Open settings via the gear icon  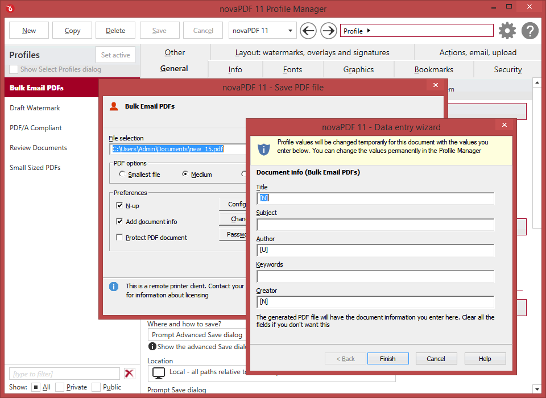[x=507, y=31]
